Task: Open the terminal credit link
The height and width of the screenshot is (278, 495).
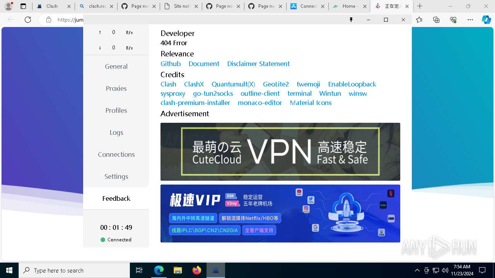Action: 299,93
